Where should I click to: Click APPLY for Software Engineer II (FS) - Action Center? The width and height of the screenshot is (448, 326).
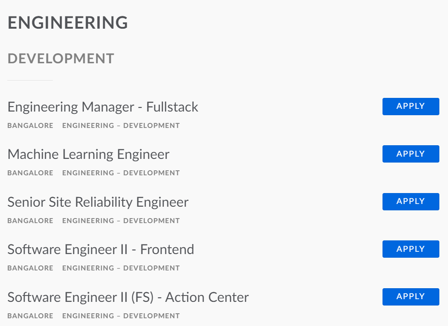(x=410, y=296)
